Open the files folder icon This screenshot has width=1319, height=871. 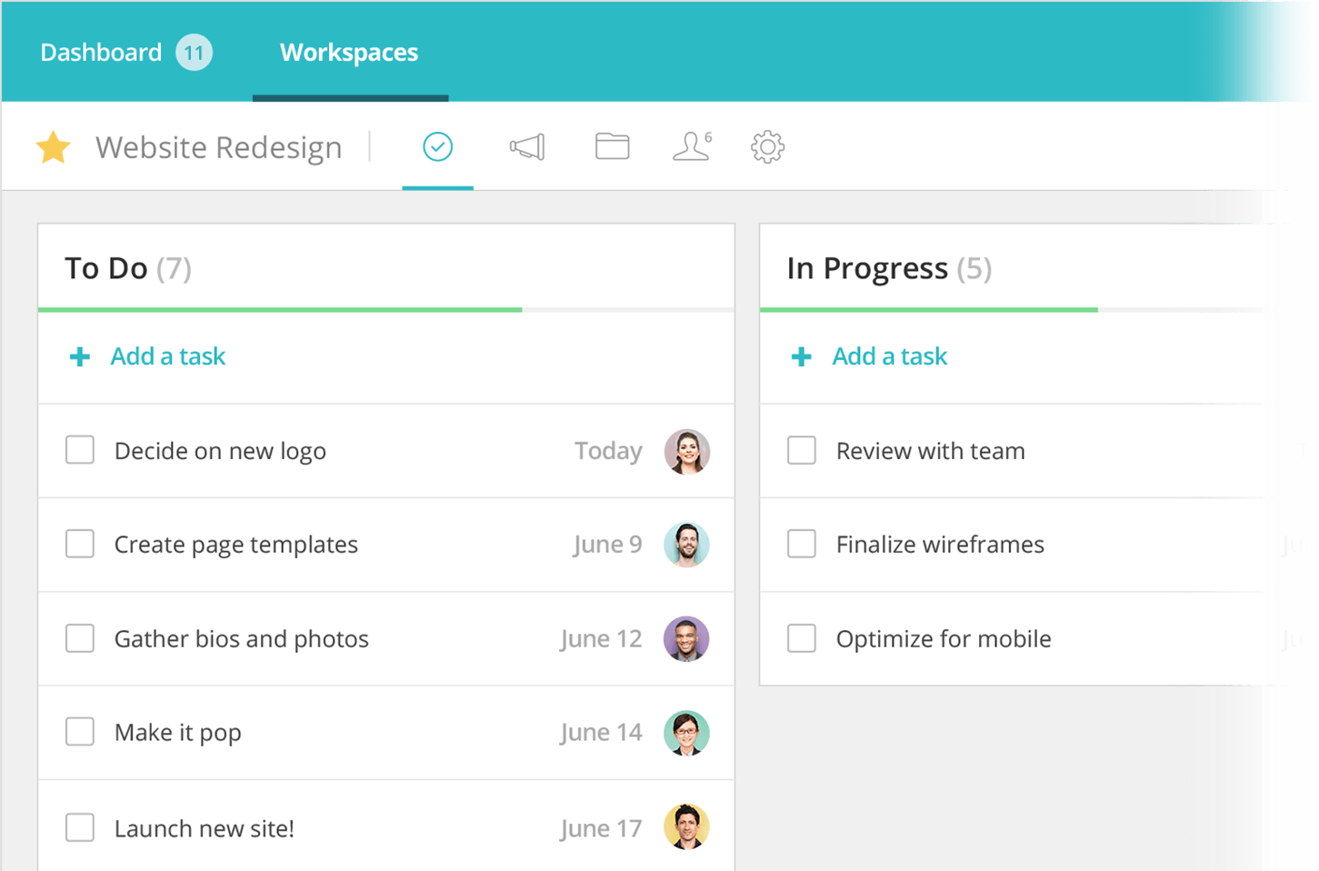coord(612,146)
